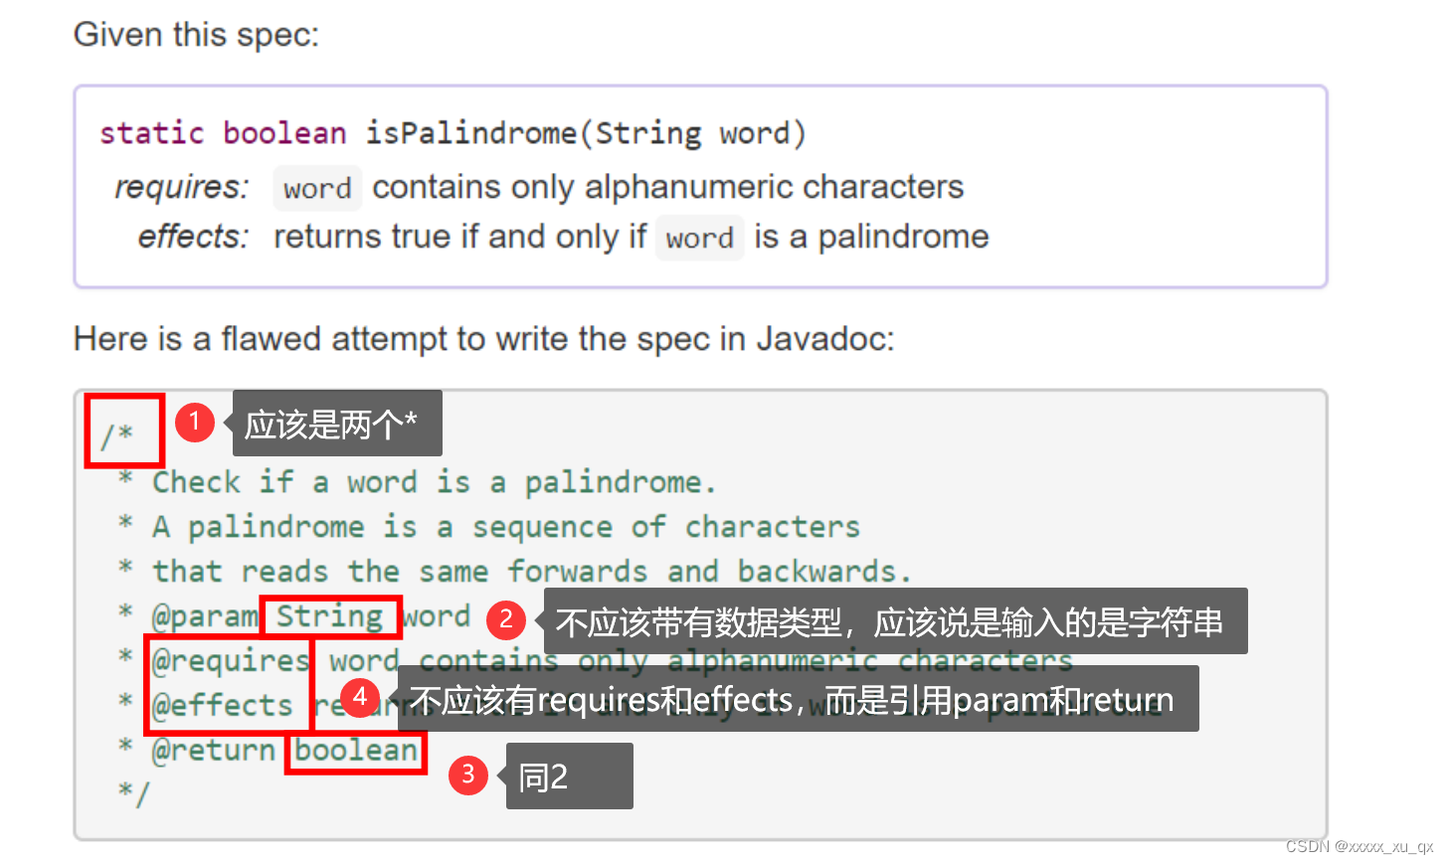Click 'that reads the same forwards and backwards.' line
The height and width of the screenshot is (864, 1449).
click(x=531, y=572)
